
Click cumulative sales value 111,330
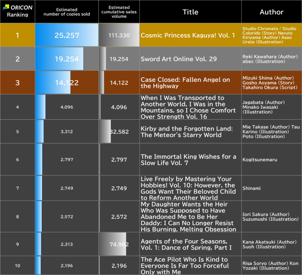(119, 35)
